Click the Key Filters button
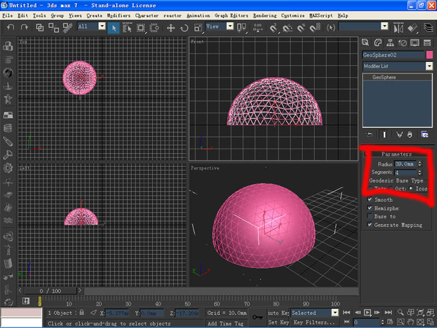Viewport: 437px width, 328px height. (314, 322)
